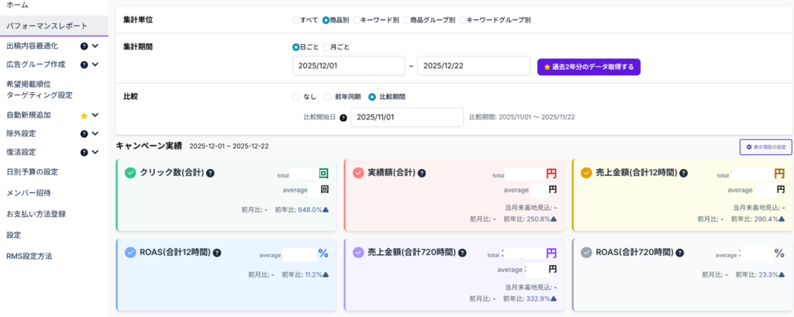Go to 日別予算の設定 page
The width and height of the screenshot is (794, 317).
click(x=32, y=172)
